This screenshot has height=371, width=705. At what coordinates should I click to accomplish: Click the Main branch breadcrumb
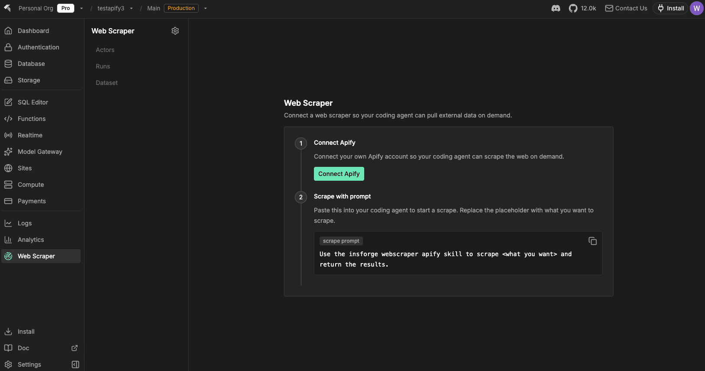(153, 8)
